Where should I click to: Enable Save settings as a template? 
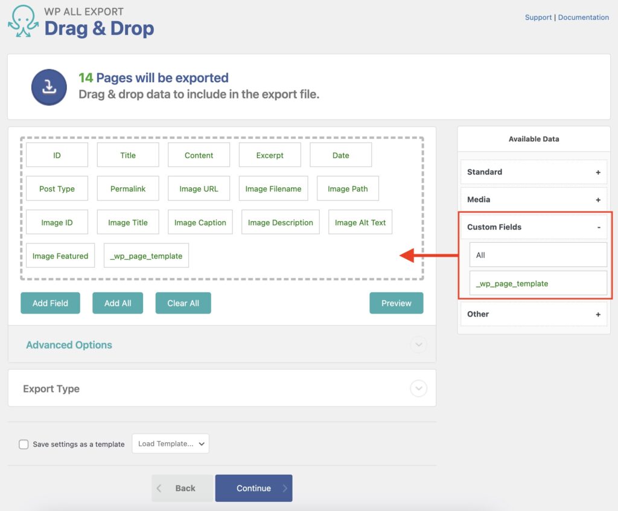(x=24, y=444)
